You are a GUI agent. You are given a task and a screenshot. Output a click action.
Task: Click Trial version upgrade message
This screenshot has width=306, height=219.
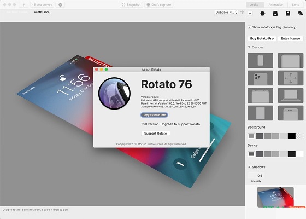(170, 124)
